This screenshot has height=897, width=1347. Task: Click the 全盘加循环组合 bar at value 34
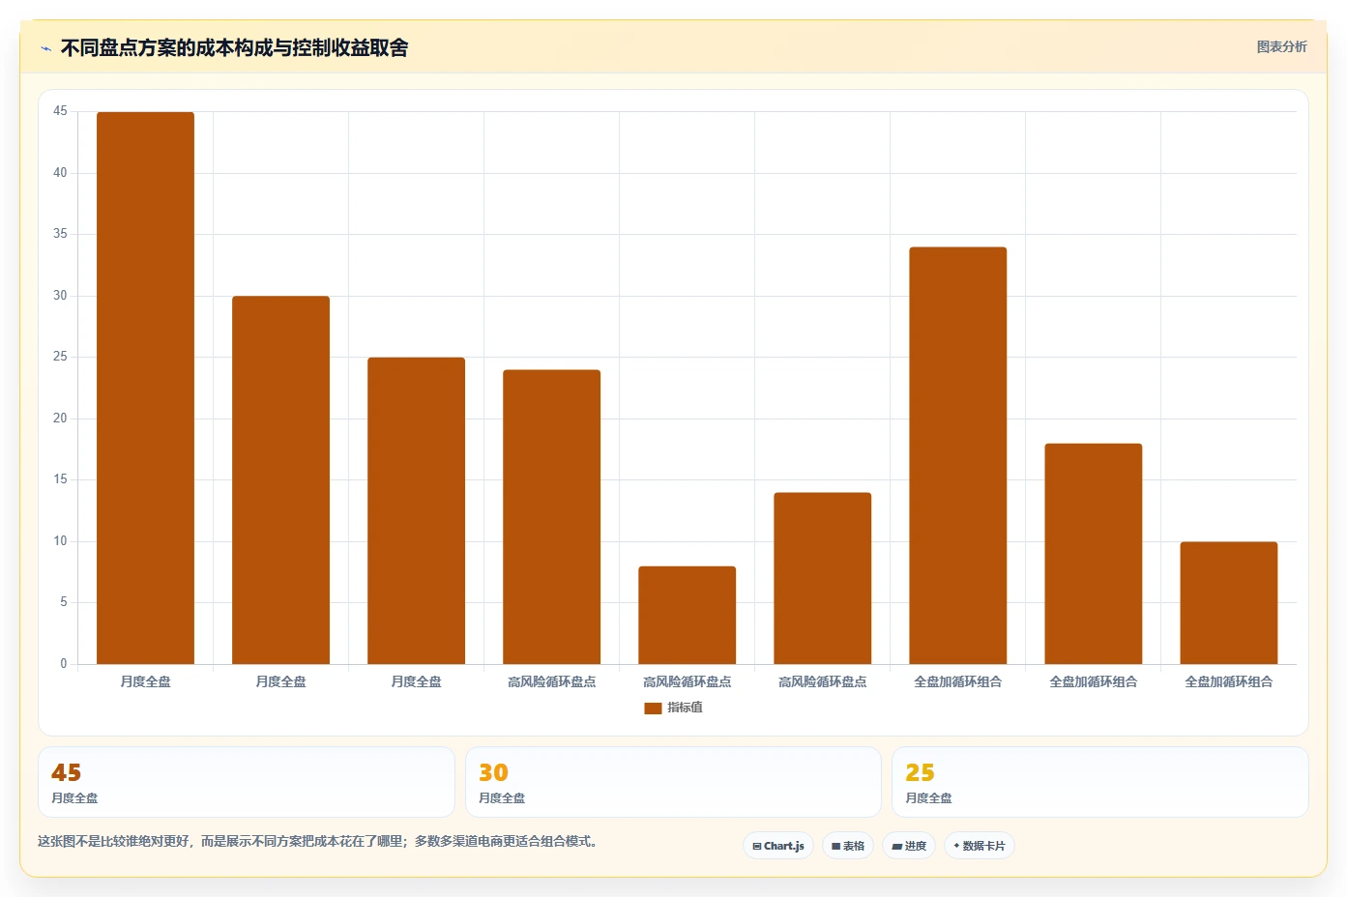(957, 455)
